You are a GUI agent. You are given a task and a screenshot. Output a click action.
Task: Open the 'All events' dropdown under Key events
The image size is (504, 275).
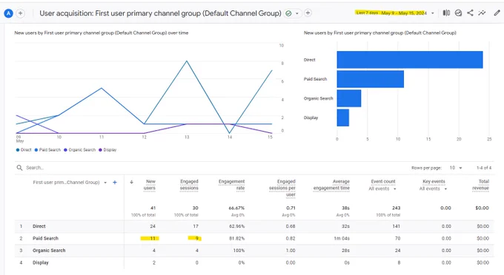pos(433,189)
